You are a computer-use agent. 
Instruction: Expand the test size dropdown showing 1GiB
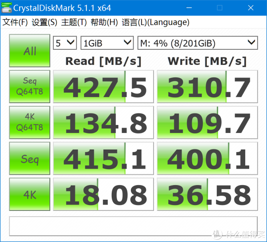[x=107, y=43]
